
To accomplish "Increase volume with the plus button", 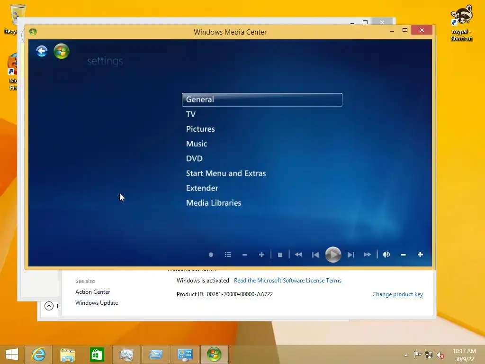I will pyautogui.click(x=420, y=255).
